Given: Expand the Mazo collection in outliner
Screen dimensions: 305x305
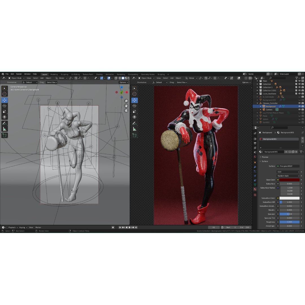Looking at the screenshot, I should tap(257, 81).
